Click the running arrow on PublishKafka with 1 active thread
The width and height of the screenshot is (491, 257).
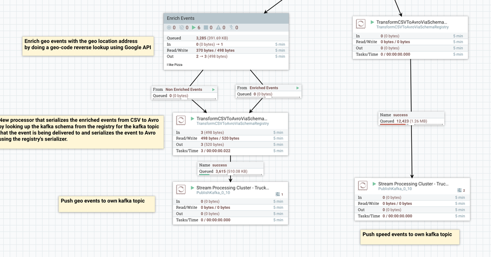tap(193, 188)
